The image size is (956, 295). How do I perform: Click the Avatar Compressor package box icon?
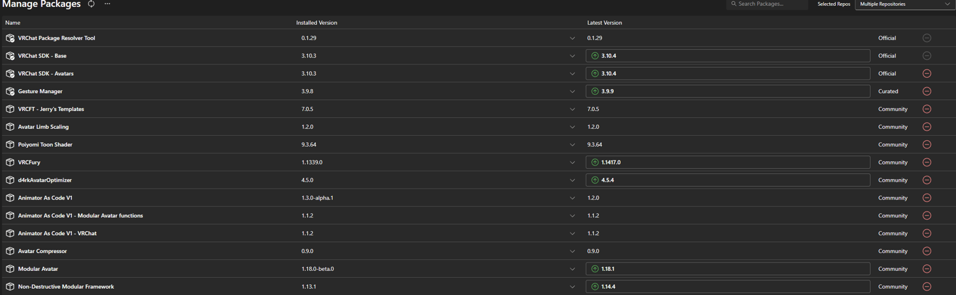coord(10,251)
